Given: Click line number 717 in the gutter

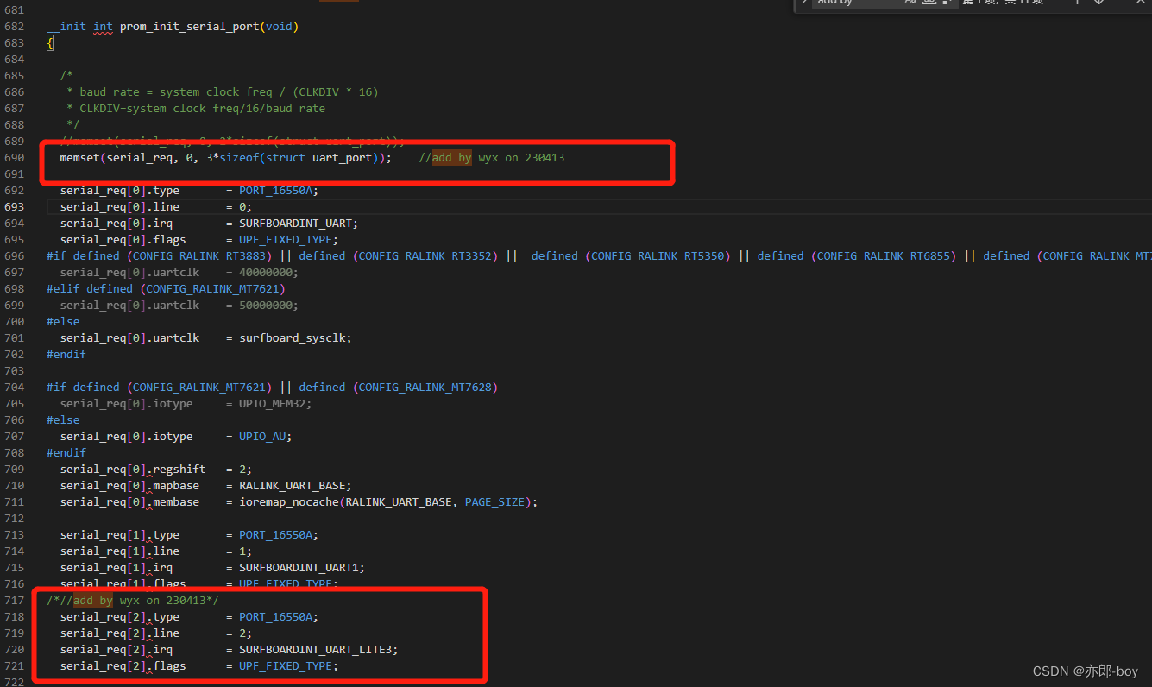Looking at the screenshot, I should point(14,601).
